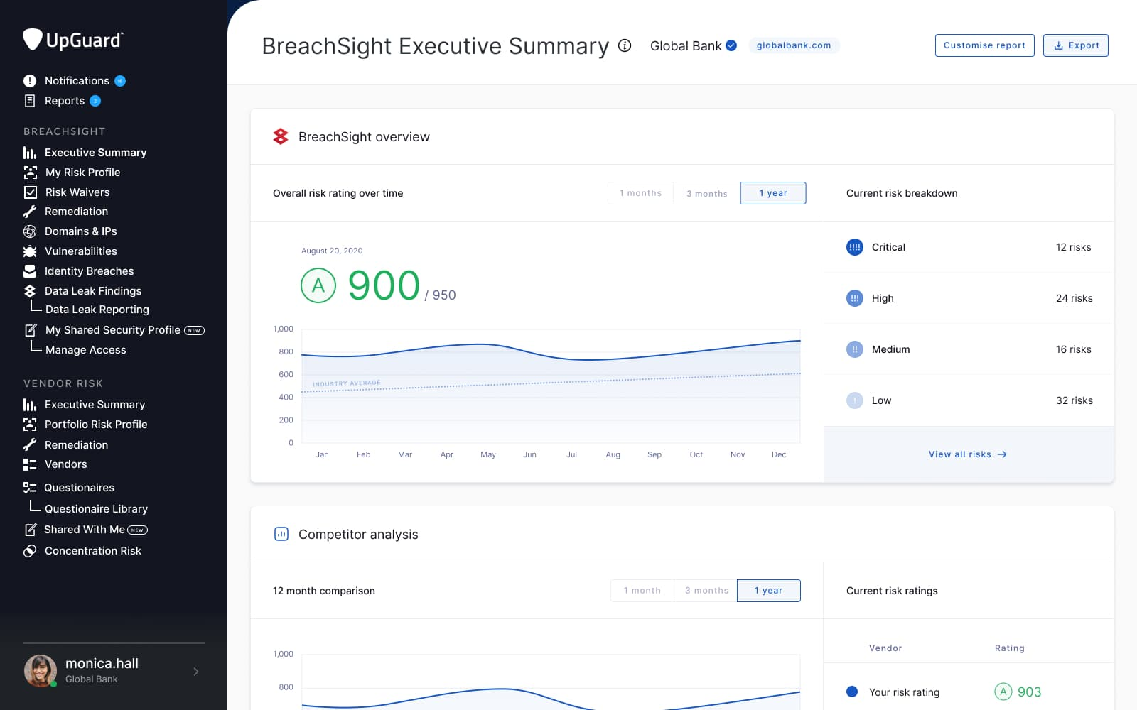
Task: Switch competitor analysis to 1 month comparison
Action: [x=642, y=590]
